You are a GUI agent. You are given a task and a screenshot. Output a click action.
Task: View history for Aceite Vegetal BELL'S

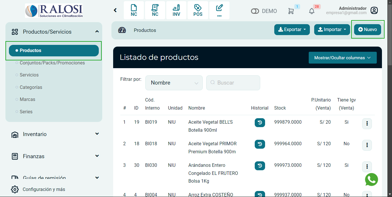(x=260, y=123)
